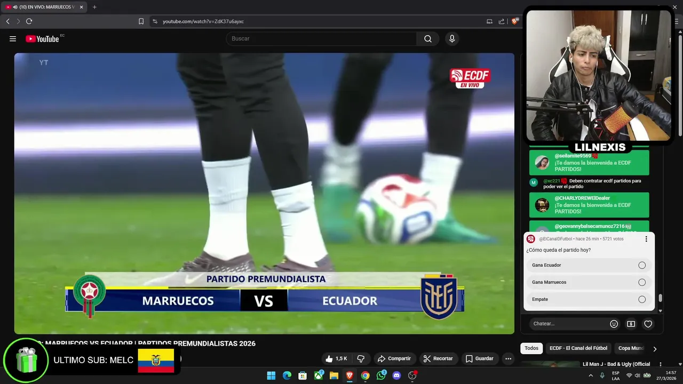Open the taskbar volume icon
Image resolution: width=683 pixels, height=384 pixels.
(638, 375)
